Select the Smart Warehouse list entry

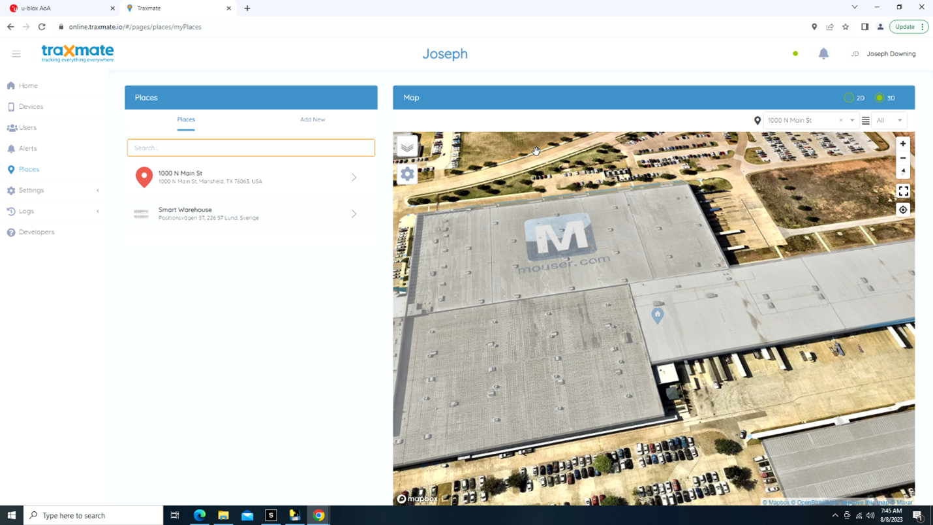tap(251, 214)
